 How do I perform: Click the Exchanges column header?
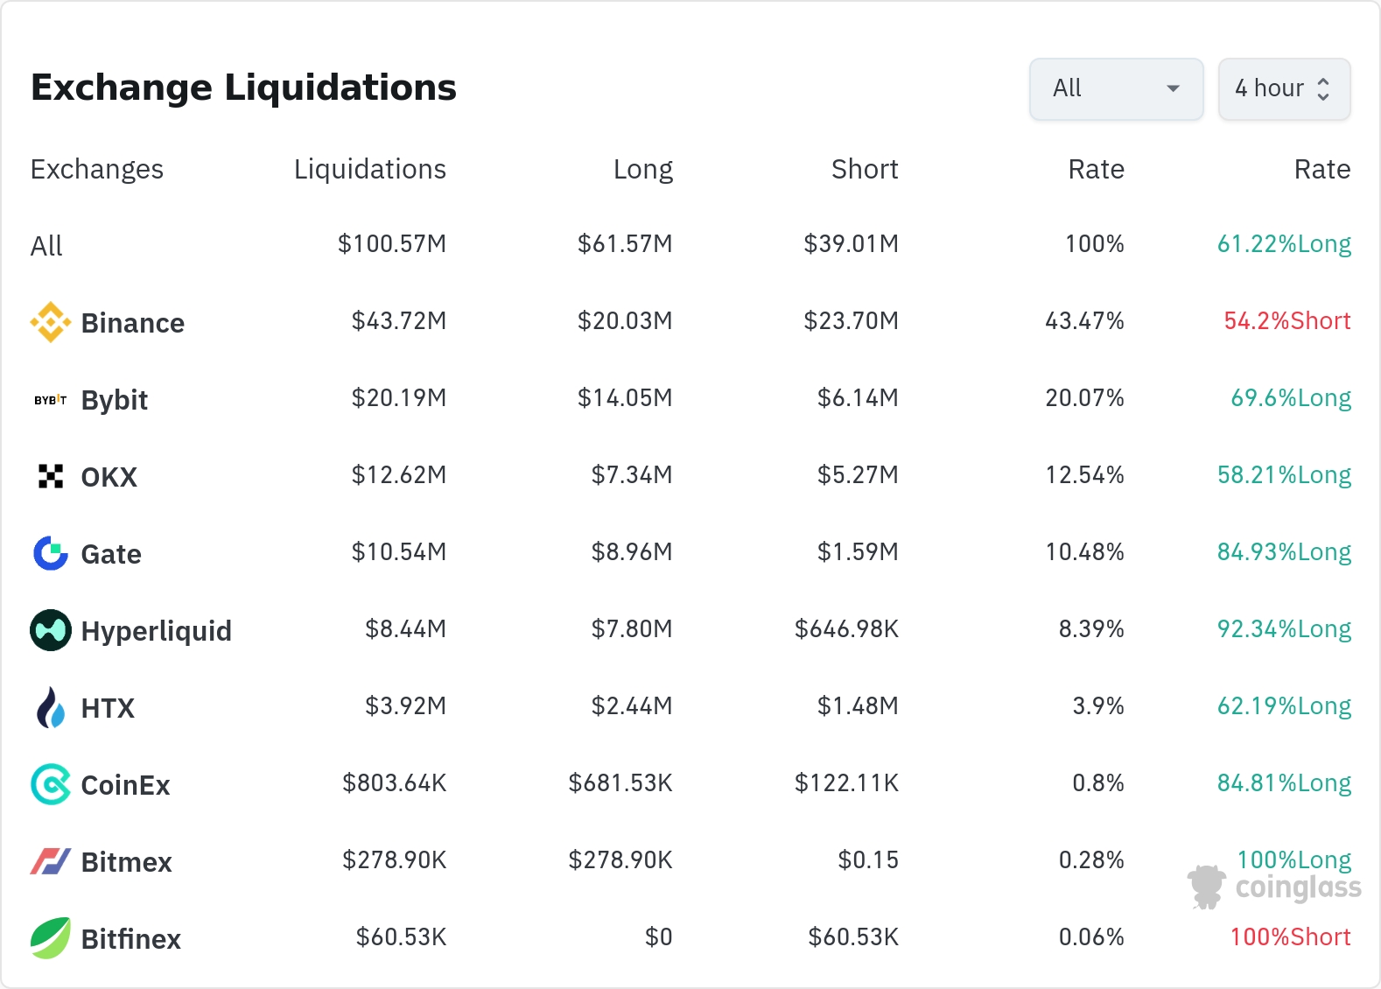coord(96,169)
